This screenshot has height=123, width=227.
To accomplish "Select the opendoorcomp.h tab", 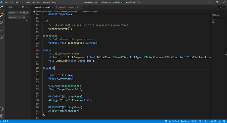I will [43, 7].
